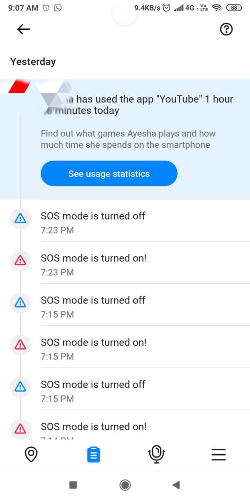Image resolution: width=250 pixels, height=500 pixels.
Task: Open the location map pin tab
Action: (31, 455)
